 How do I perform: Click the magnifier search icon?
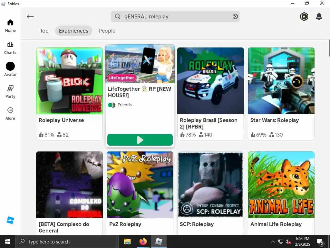pos(118,16)
